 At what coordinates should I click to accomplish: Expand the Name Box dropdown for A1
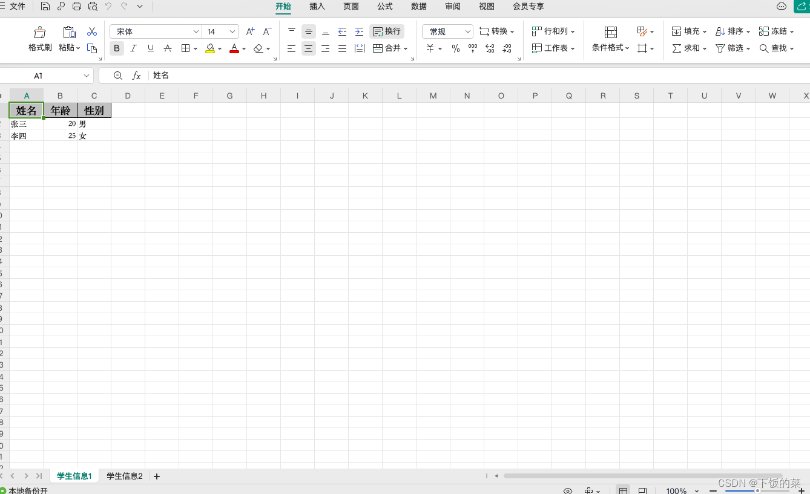pos(86,76)
